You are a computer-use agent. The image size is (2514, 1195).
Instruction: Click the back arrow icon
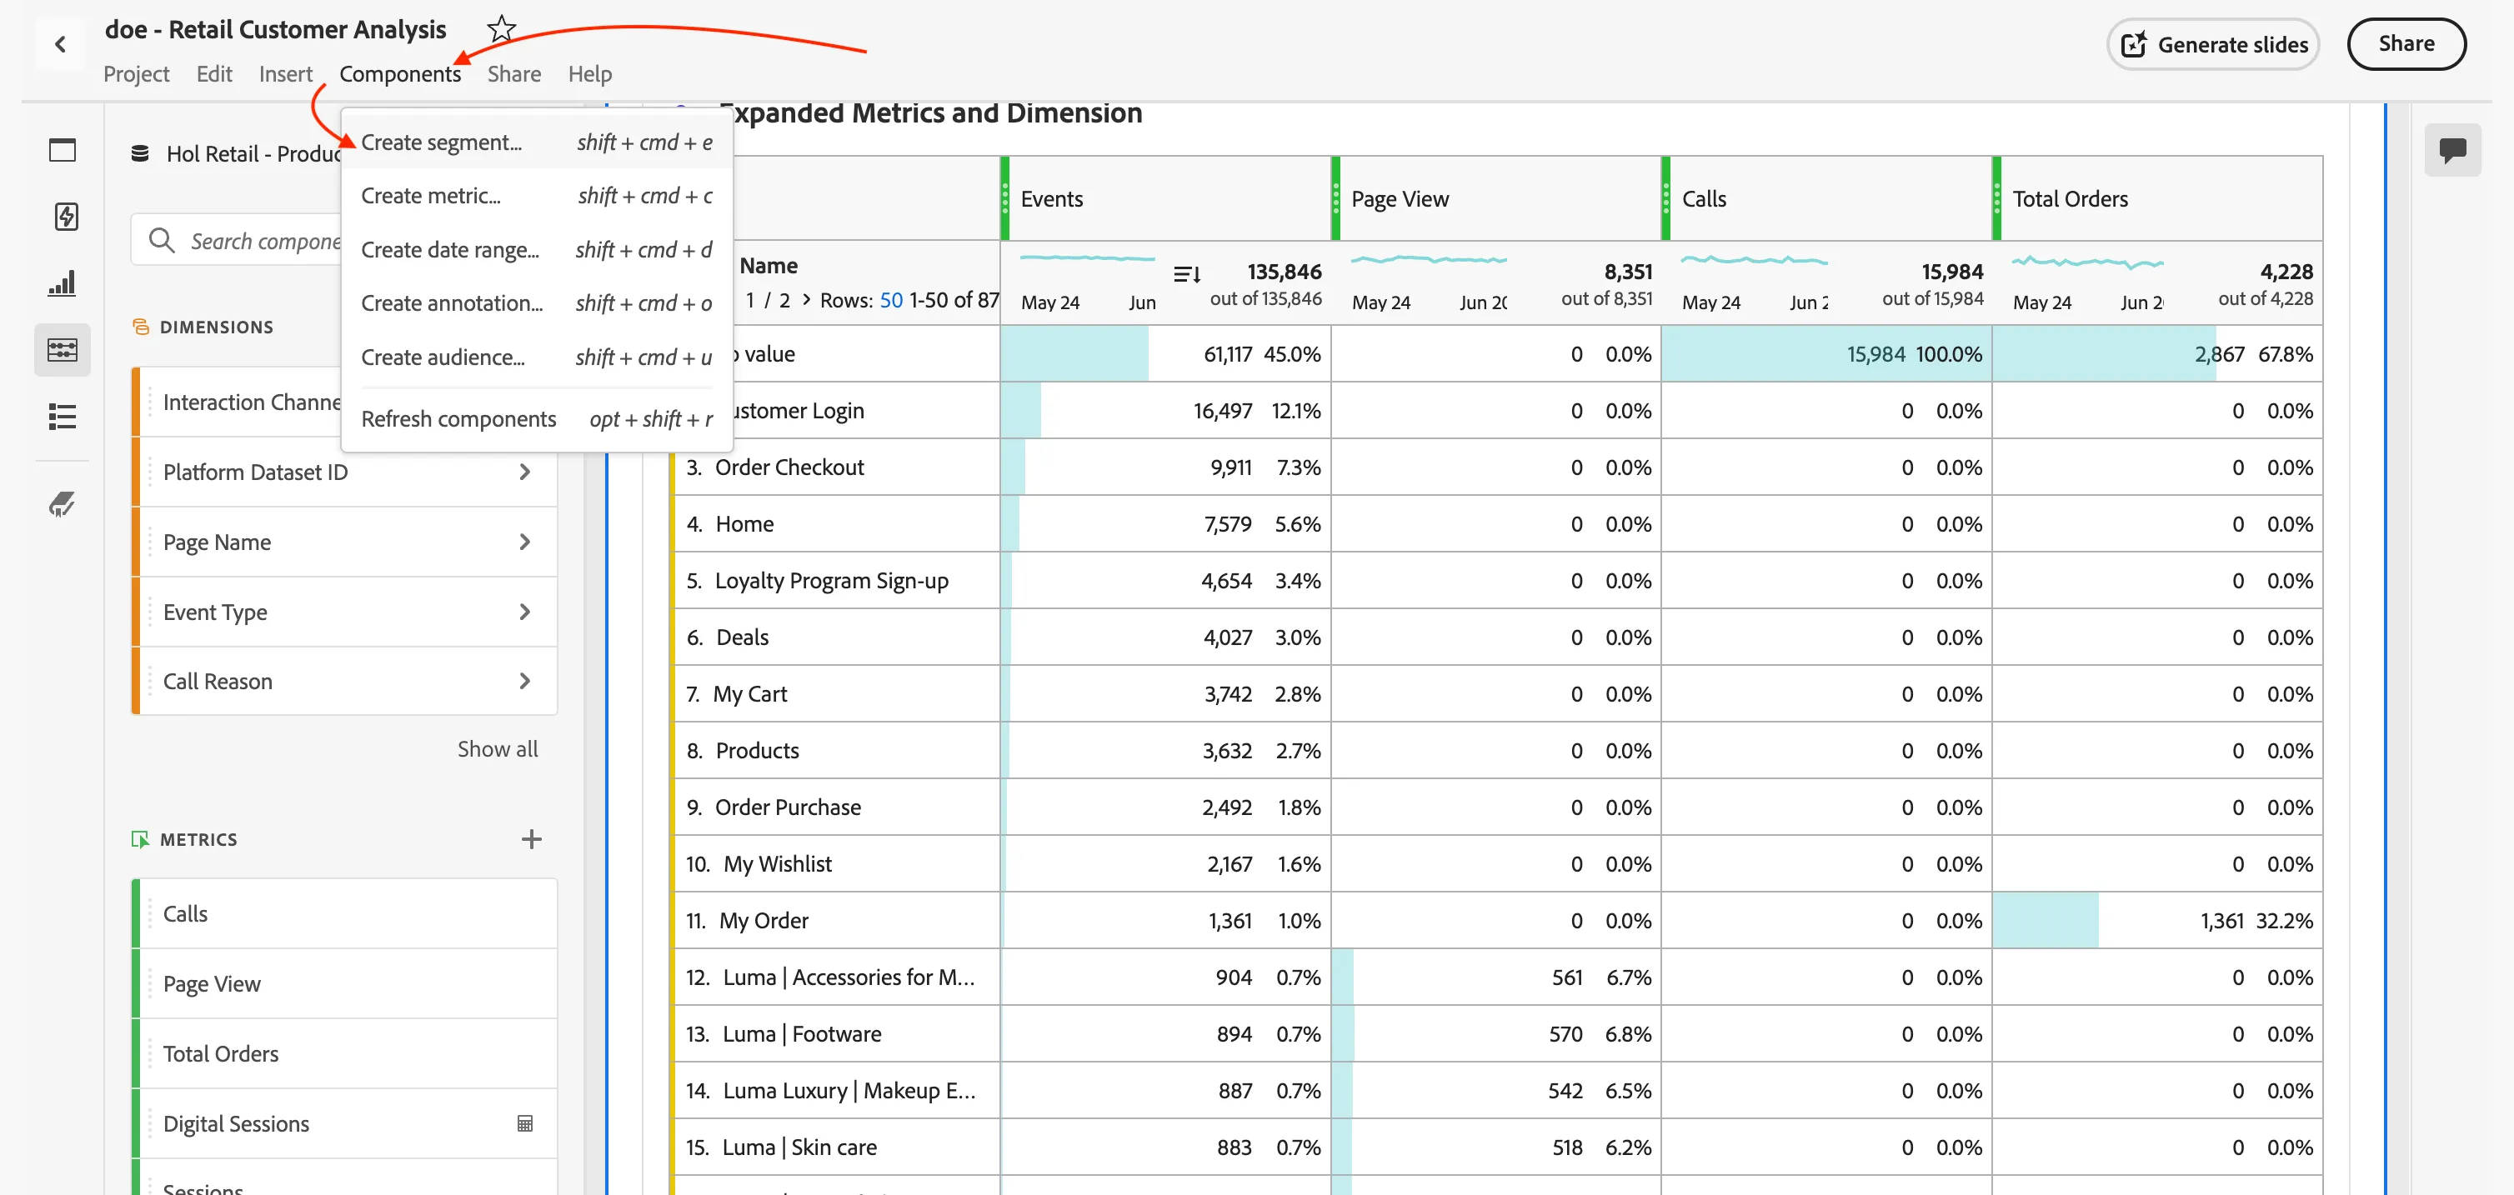(61, 44)
